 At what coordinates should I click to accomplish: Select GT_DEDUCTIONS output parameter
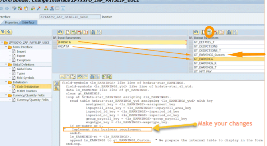tap(229, 47)
